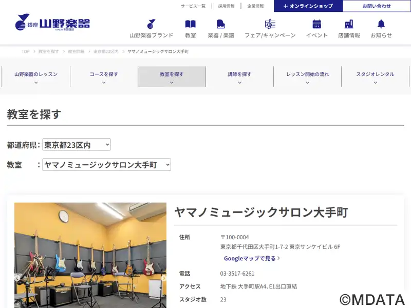Select お知らせ menu label
Viewport: 411px width, 308px height.
pyautogui.click(x=381, y=35)
